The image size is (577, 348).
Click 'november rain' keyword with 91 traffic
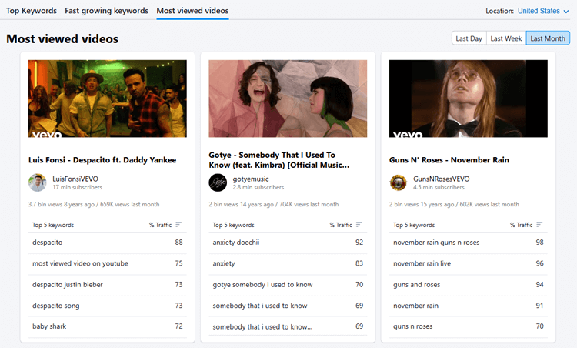point(415,306)
